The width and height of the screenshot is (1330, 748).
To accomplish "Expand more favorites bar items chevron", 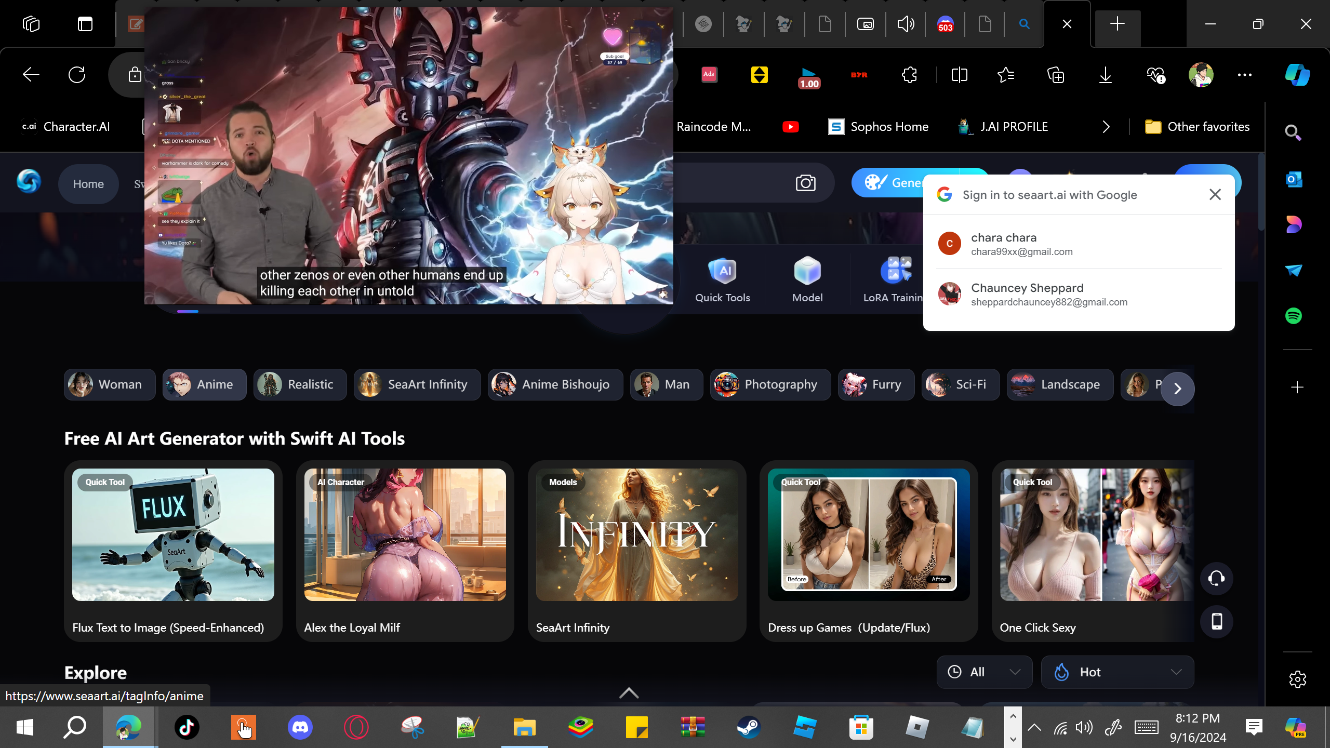I will [x=1106, y=127].
